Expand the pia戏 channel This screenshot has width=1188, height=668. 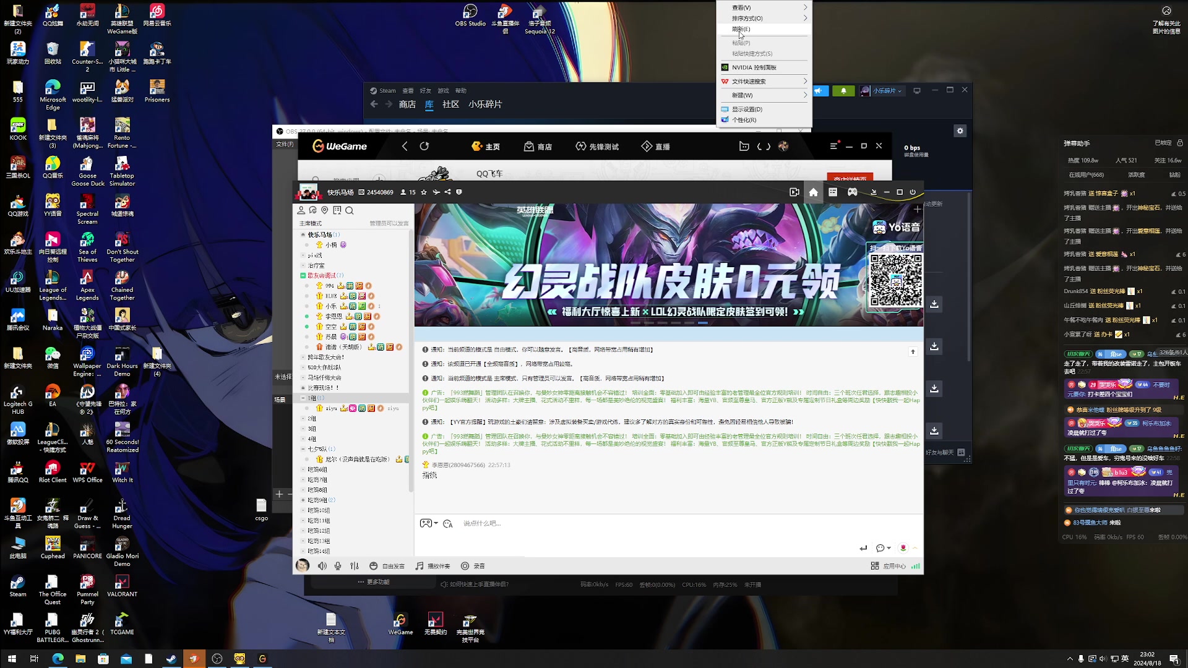pyautogui.click(x=303, y=255)
